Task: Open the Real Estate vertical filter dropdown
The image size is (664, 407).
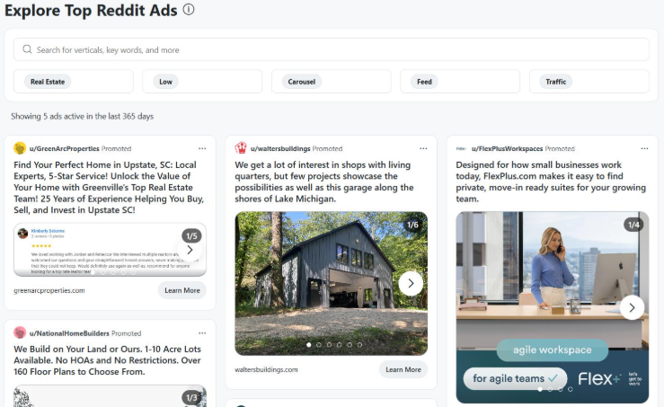Action: pos(74,82)
